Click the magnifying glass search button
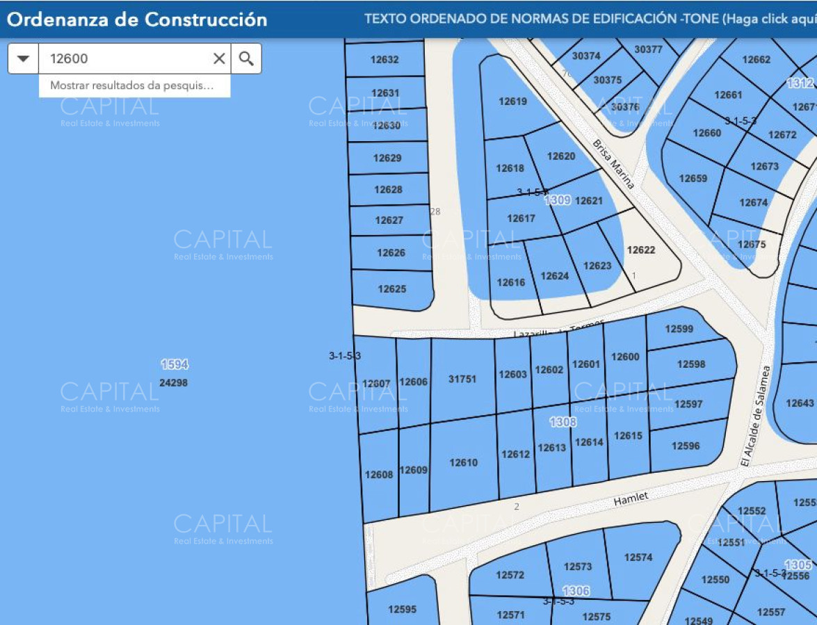 [246, 58]
